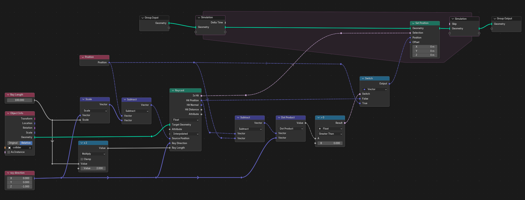Edit Offset Z field in Set Position
525x200 pixels.
[425, 55]
